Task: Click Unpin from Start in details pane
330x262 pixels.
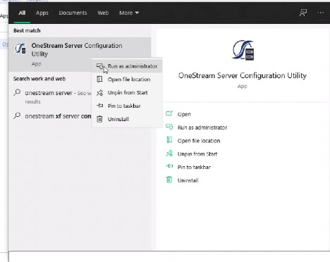Action: tap(197, 154)
